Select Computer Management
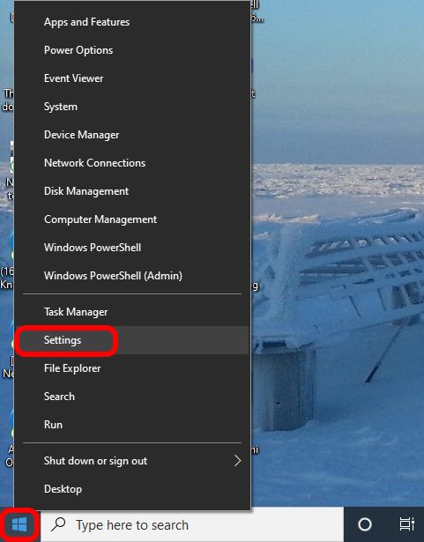This screenshot has width=424, height=542. pos(132,219)
